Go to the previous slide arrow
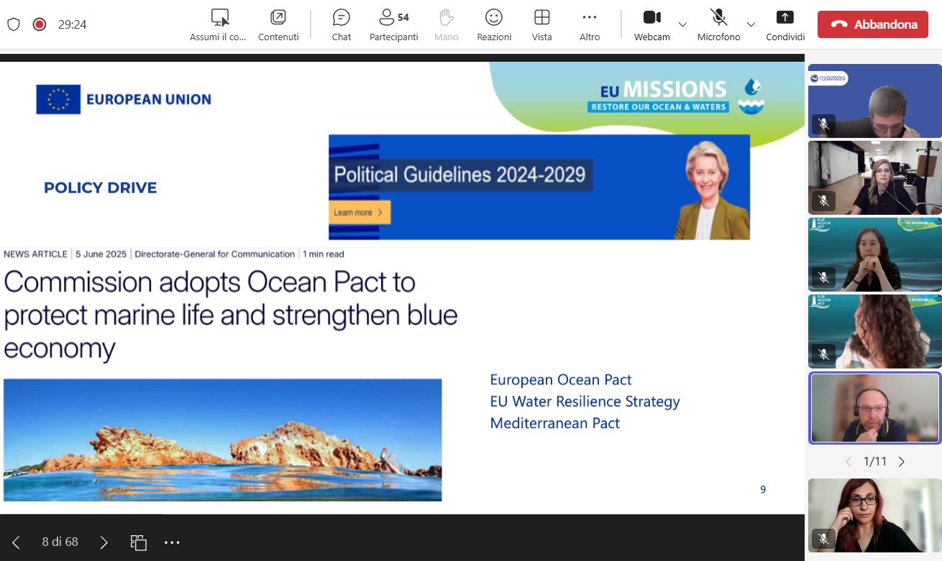942x561 pixels. click(16, 542)
